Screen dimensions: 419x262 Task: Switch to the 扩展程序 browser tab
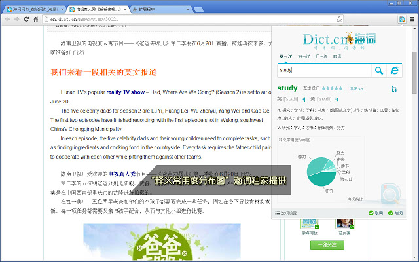[x=160, y=9]
